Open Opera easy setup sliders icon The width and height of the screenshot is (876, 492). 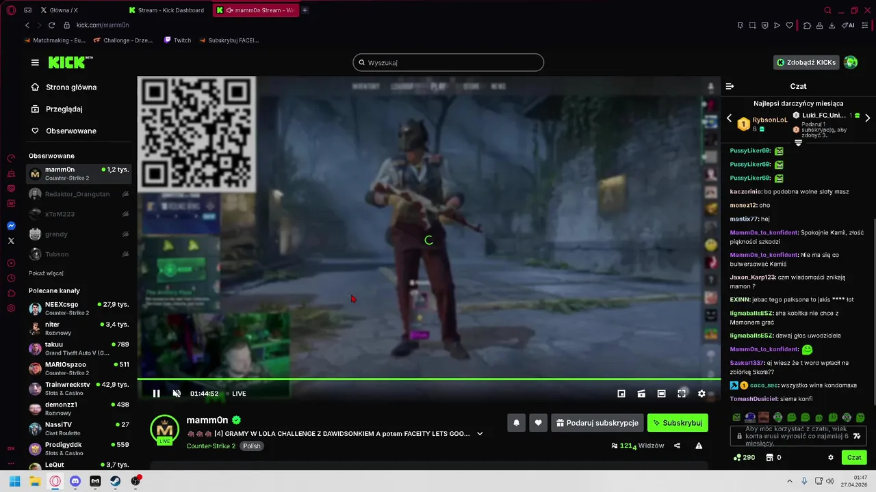point(866,25)
